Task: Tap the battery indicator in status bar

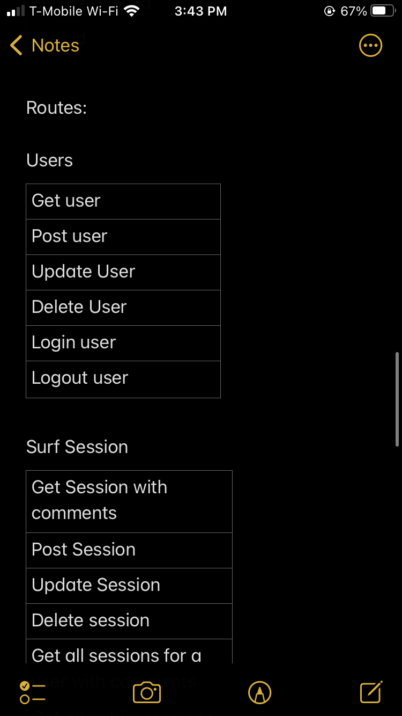Action: (x=383, y=11)
